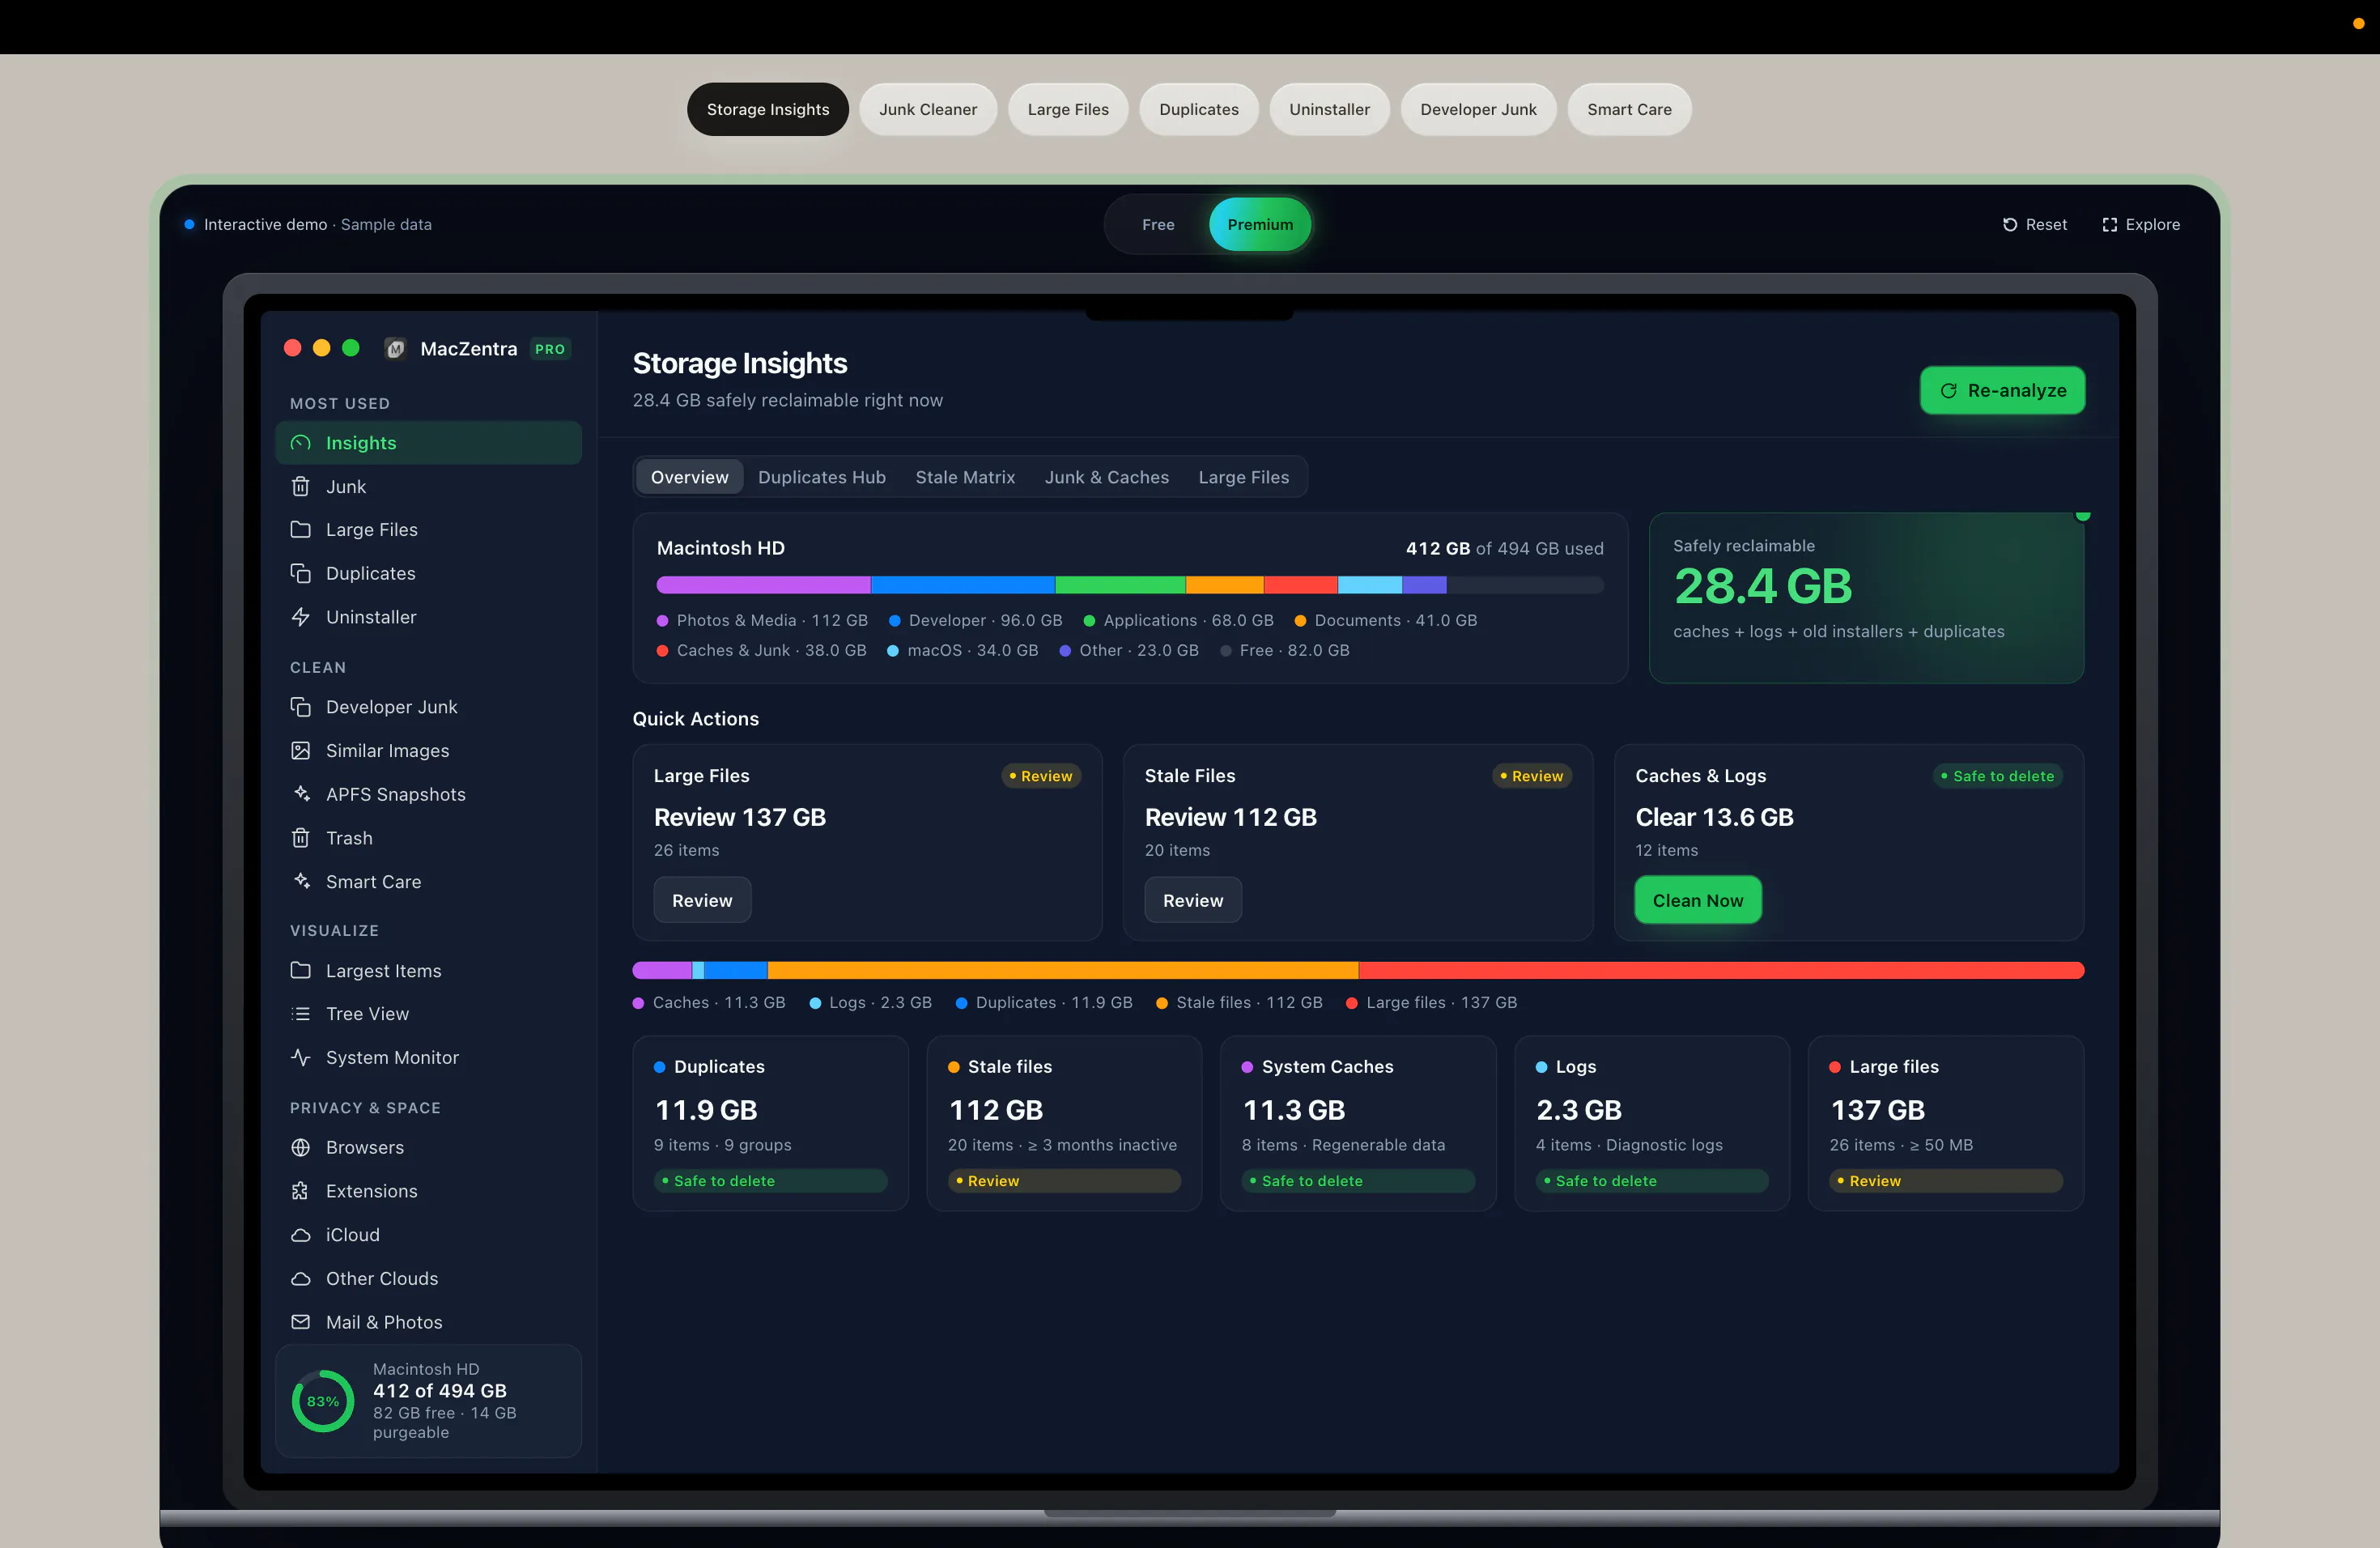Click the Logs 2.3 GB card
This screenshot has width=2380, height=1548.
(1652, 1123)
